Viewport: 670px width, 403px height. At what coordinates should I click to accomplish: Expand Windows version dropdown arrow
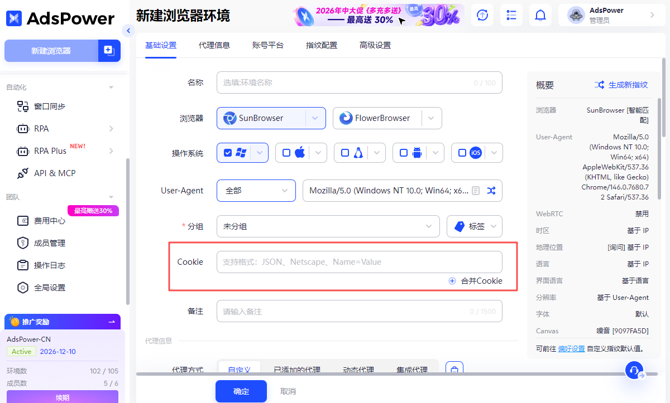point(260,153)
